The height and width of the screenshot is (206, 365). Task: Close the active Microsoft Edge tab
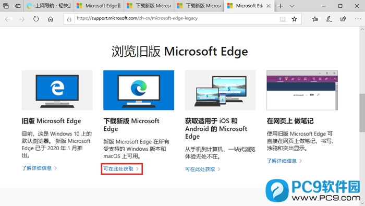point(269,6)
